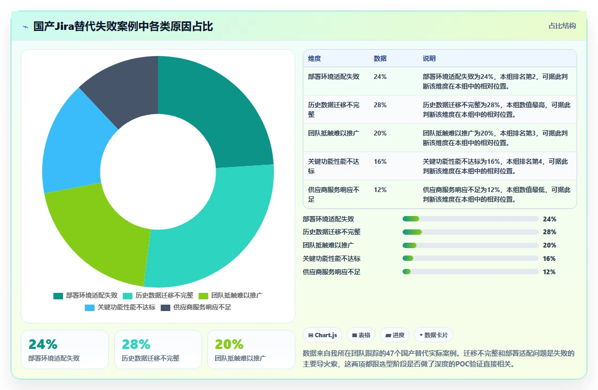Screen dimensions: 598x390
Task: Select the 表格 chip
Action: pos(361,335)
